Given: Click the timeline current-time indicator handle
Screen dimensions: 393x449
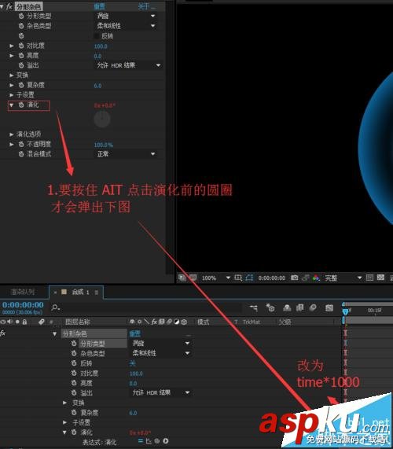Looking at the screenshot, I should (346, 311).
